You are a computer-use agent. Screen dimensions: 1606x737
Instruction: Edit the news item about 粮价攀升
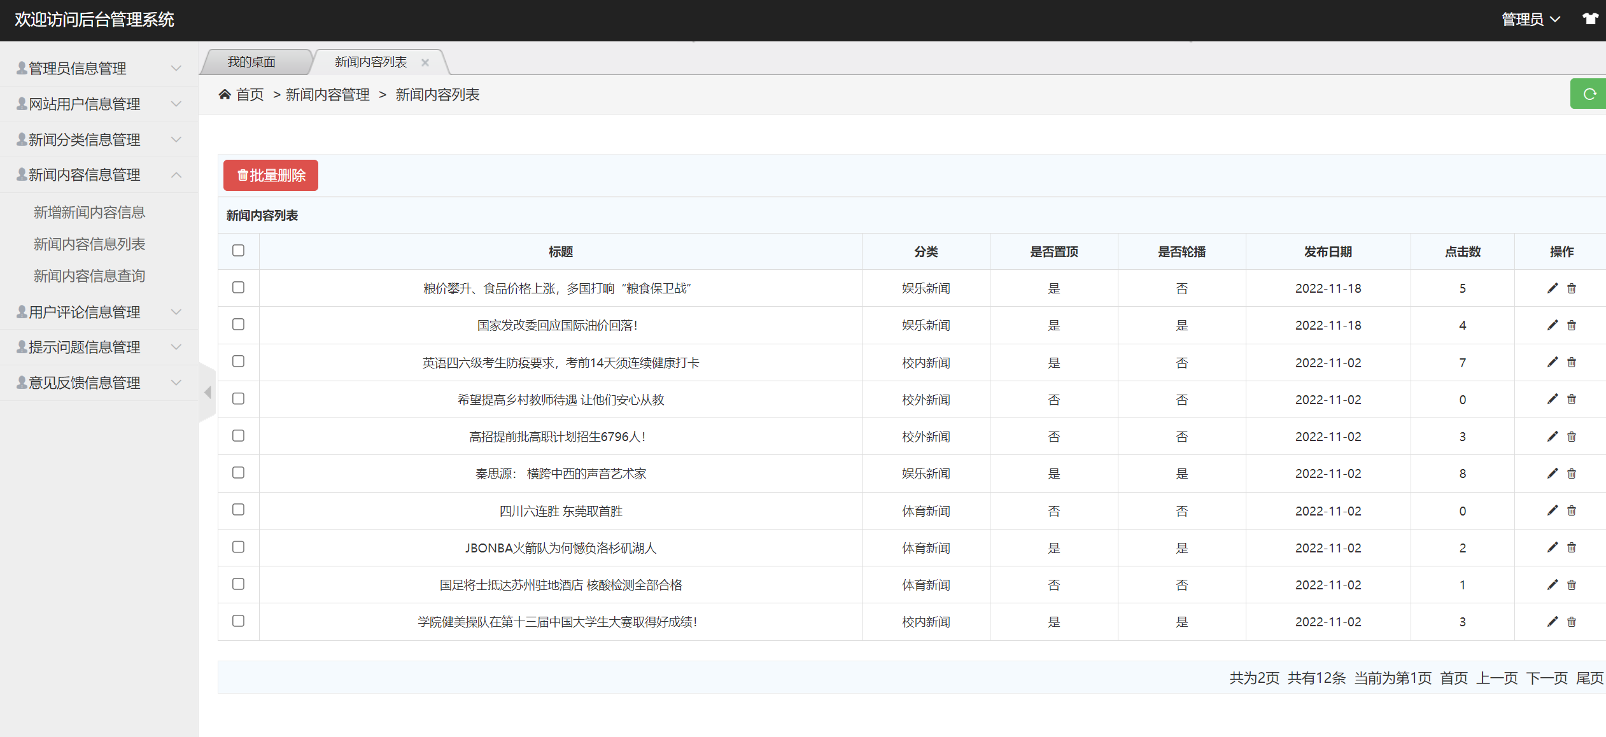(1551, 288)
